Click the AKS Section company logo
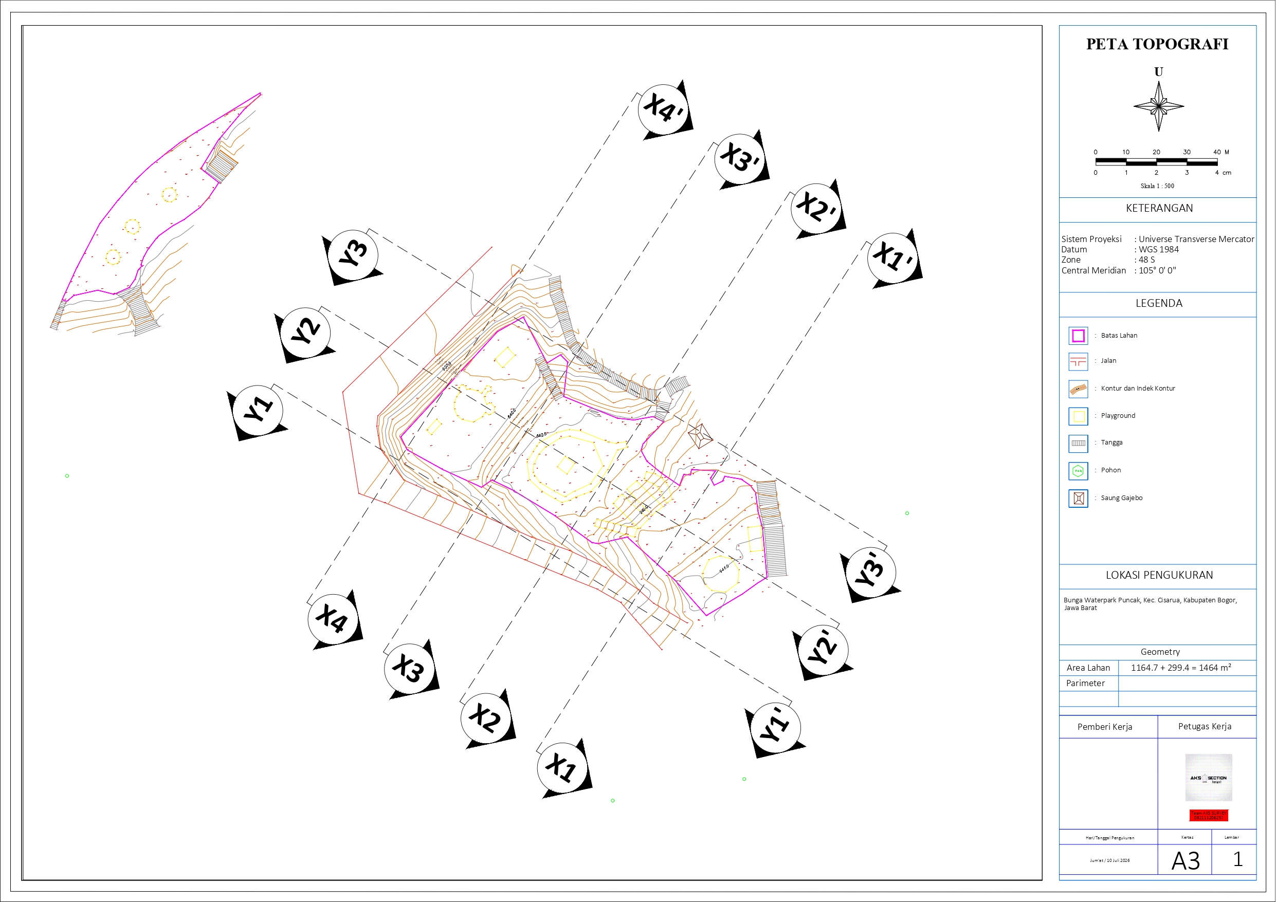The height and width of the screenshot is (902, 1276). (x=1208, y=777)
